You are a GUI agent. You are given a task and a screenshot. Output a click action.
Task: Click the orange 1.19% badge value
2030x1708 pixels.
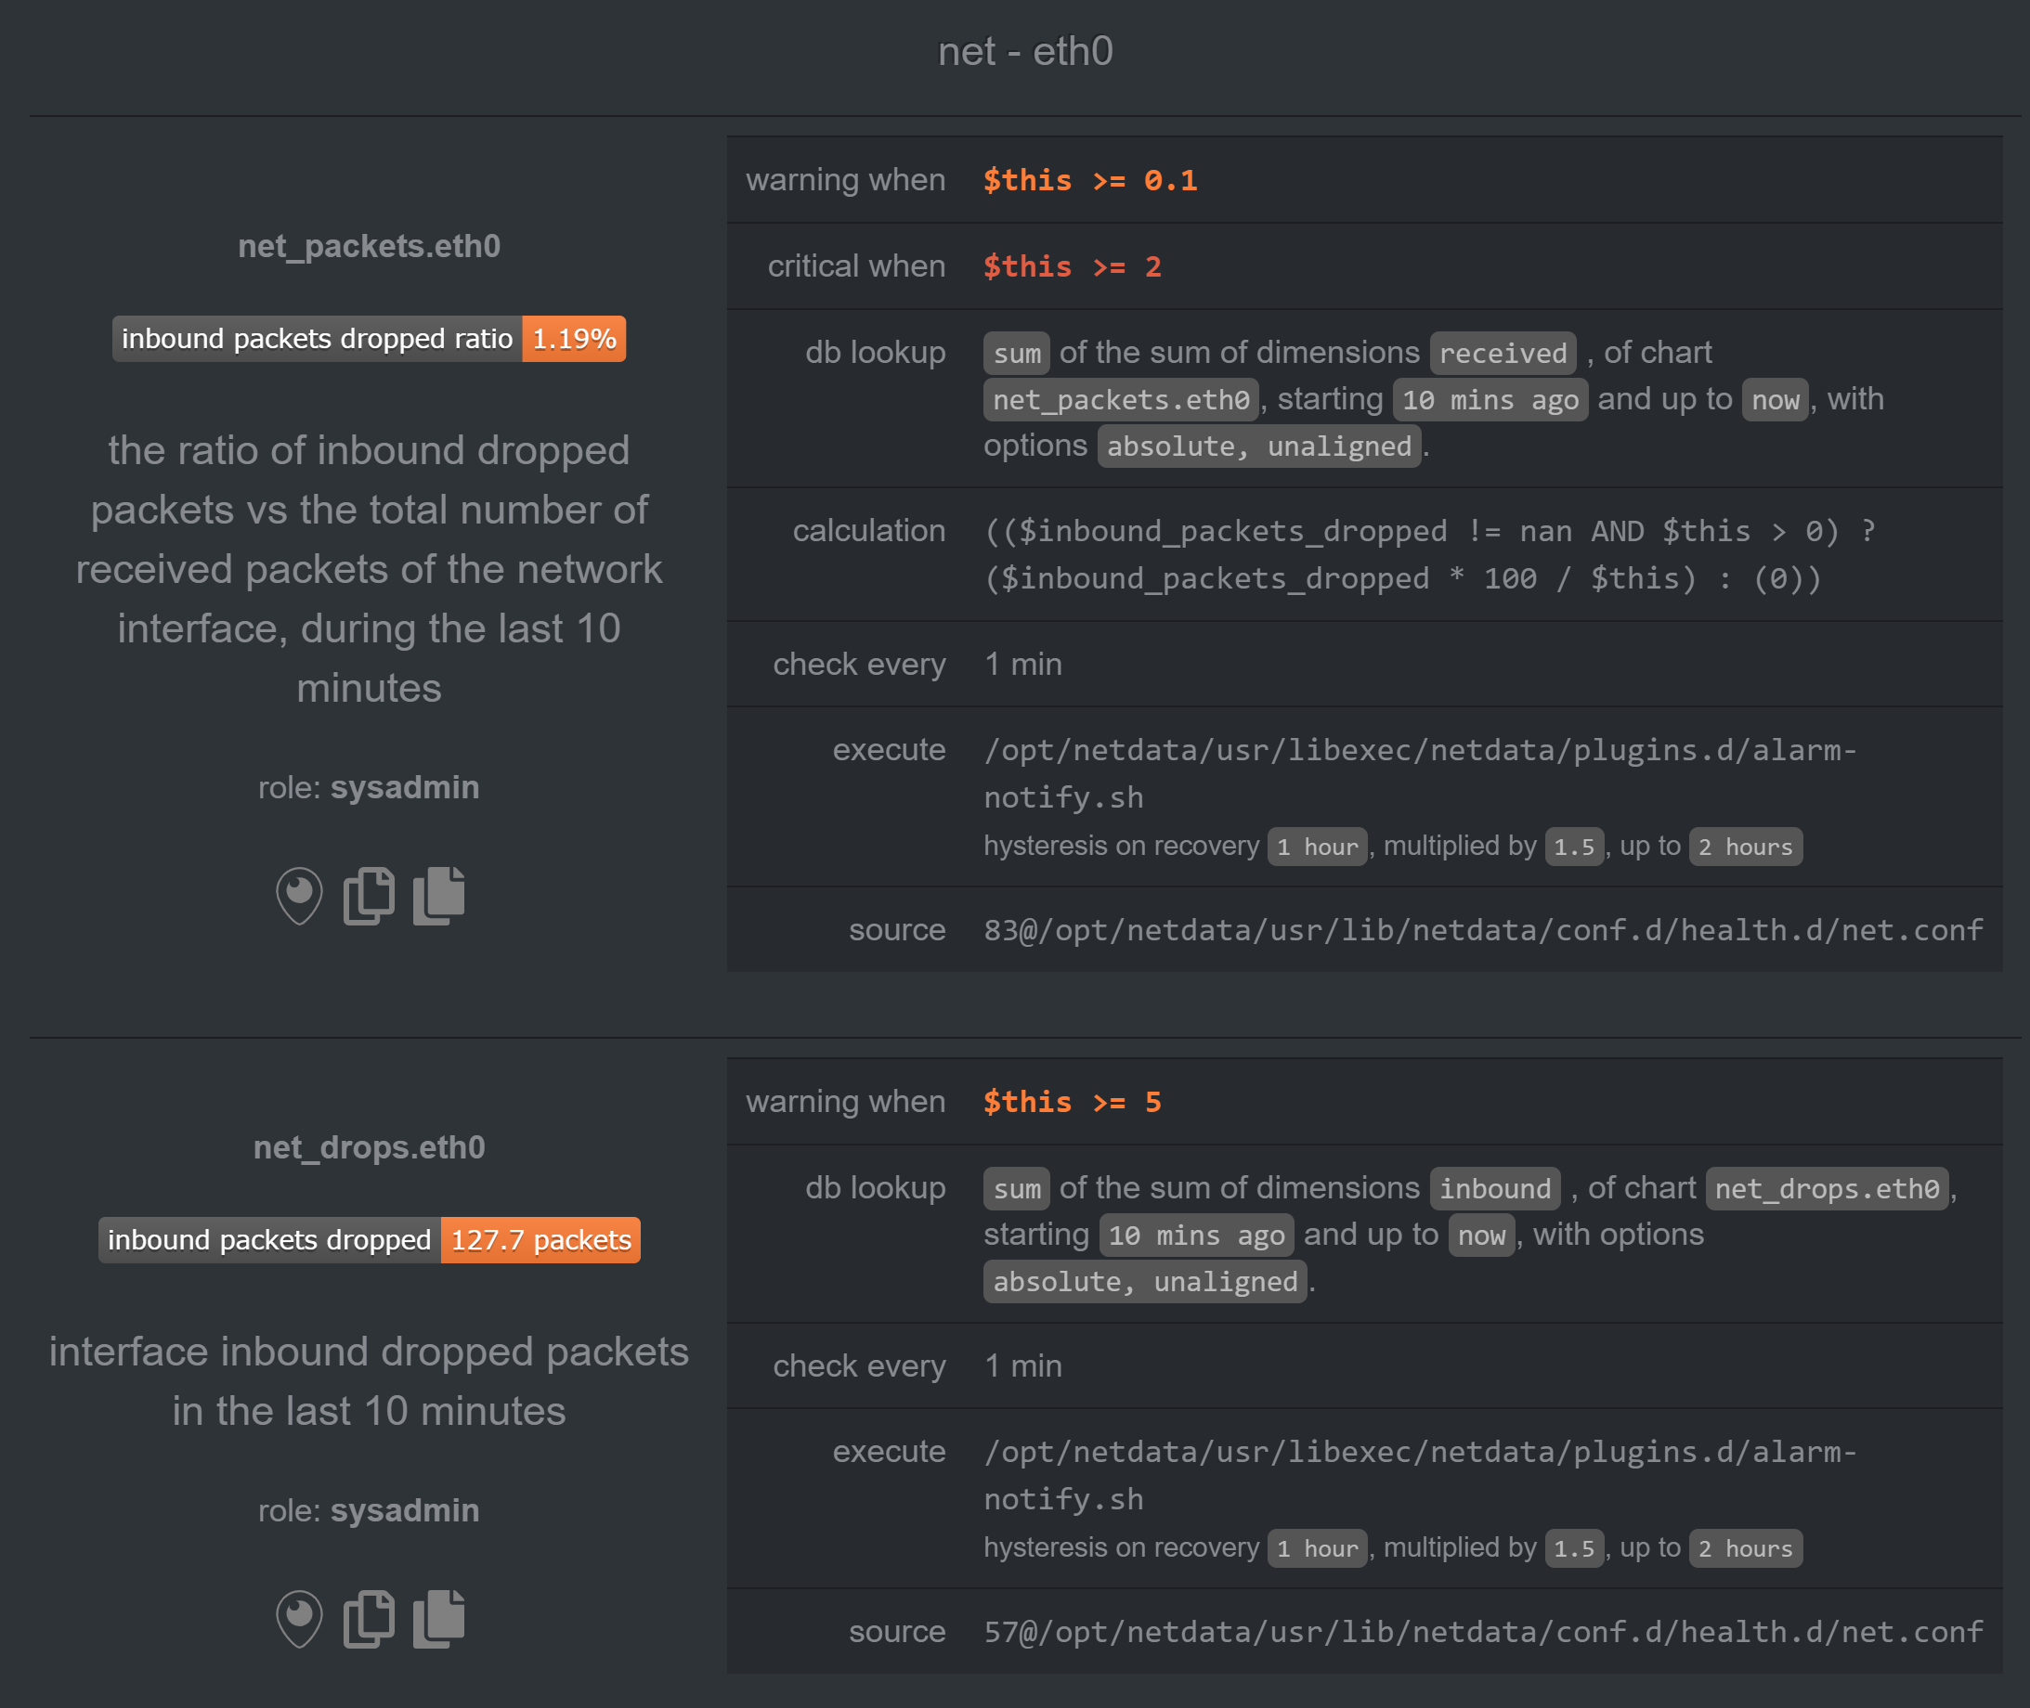click(574, 339)
